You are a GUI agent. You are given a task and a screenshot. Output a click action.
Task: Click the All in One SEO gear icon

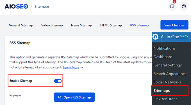[155, 37]
